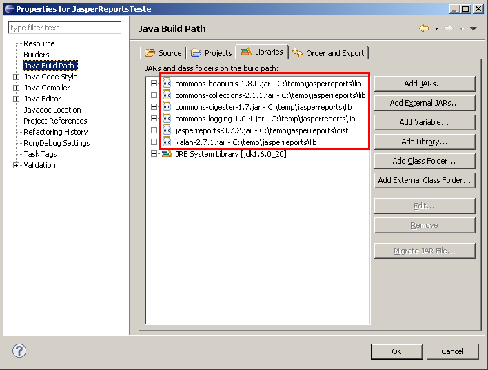The image size is (488, 370).
Task: Expand the commons-logging-1.0.4.jar node
Action: (154, 119)
